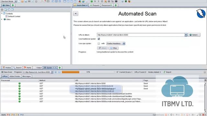Click the URL to attack input field

[141, 35]
